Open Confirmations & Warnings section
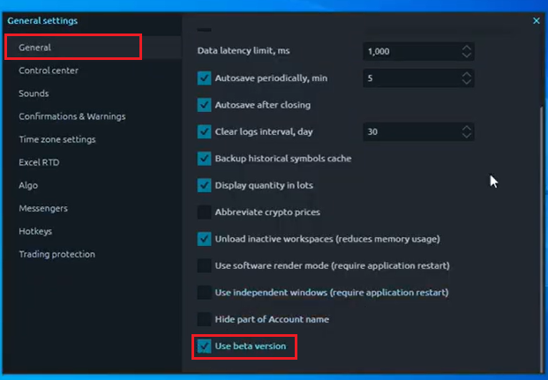Viewport: 548px width, 380px height. [x=72, y=116]
